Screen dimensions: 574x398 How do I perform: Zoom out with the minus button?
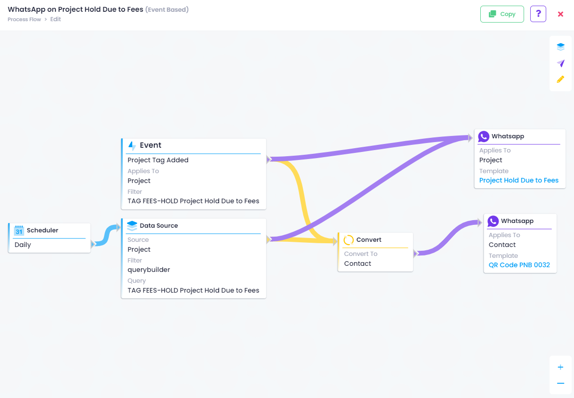pos(560,383)
